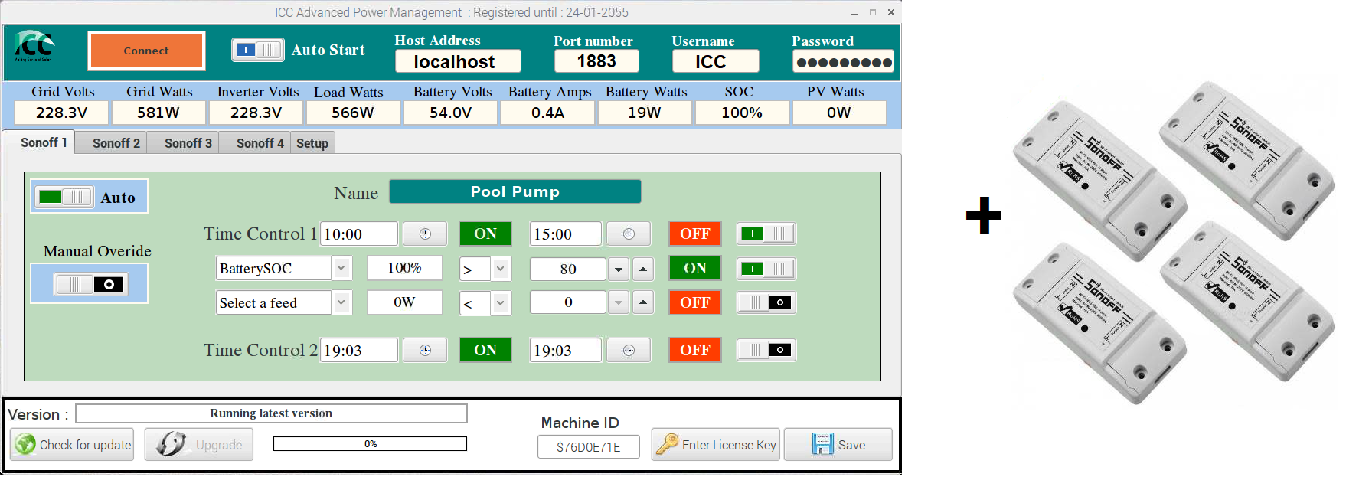This screenshot has width=1346, height=477.
Task: Minimize the ICC Advanced Power Management window
Action: tap(854, 13)
